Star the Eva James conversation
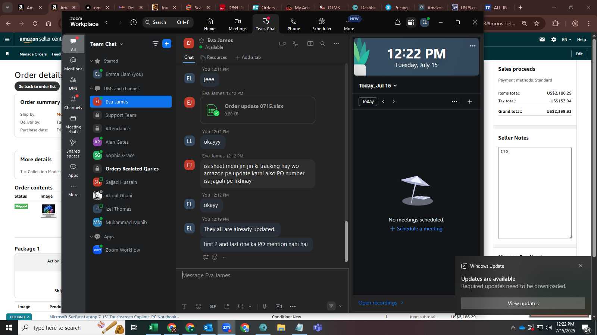 click(201, 40)
